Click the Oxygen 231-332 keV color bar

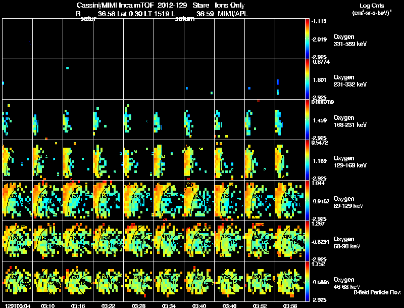pyautogui.click(x=307, y=79)
